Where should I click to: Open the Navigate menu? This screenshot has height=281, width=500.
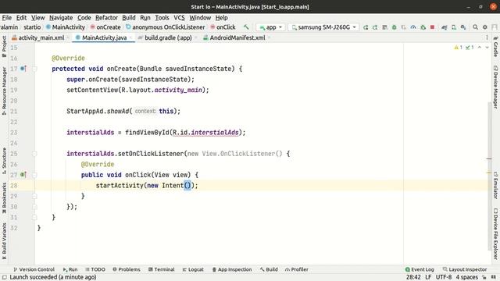click(x=61, y=18)
